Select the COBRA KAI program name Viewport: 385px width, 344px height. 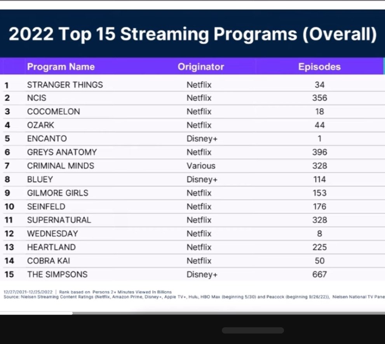coord(49,261)
